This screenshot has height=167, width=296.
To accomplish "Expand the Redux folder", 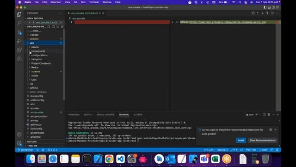I will [44, 67].
